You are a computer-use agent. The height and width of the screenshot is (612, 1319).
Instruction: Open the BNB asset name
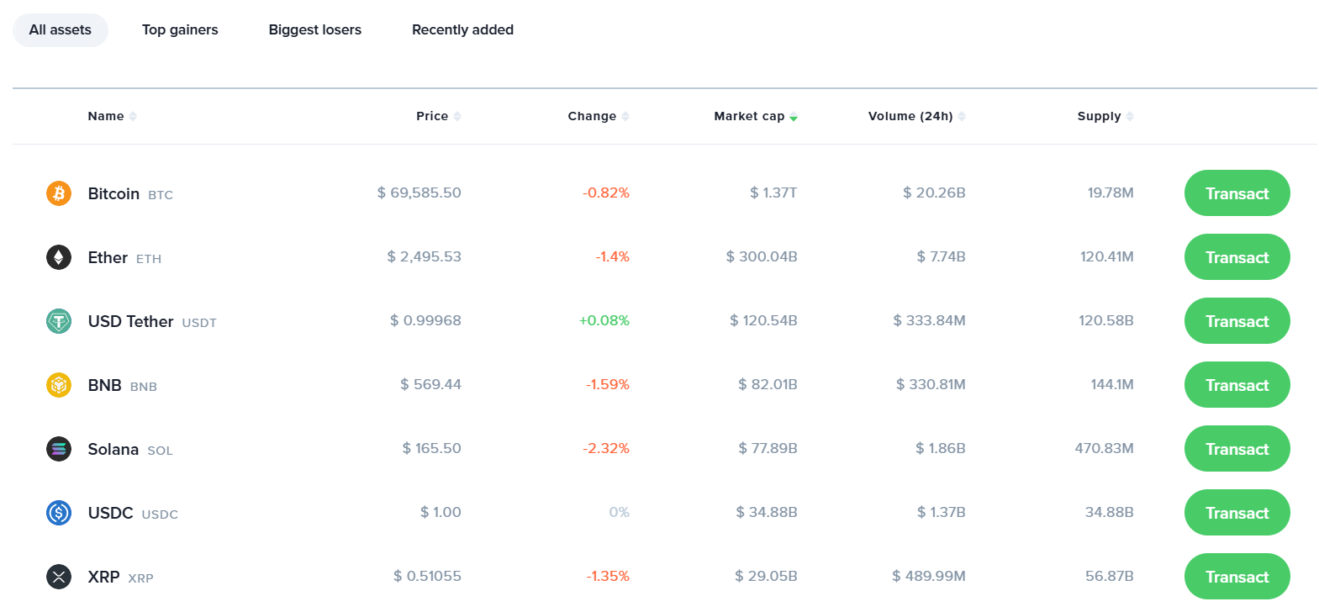(105, 386)
